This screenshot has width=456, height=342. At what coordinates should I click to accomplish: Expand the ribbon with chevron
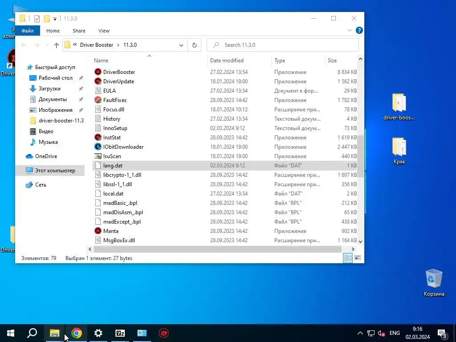coord(349,30)
